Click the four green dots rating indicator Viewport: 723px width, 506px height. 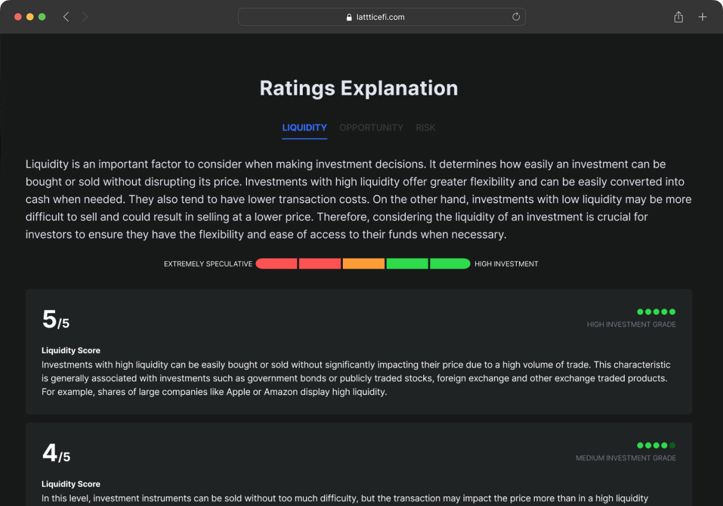(656, 445)
